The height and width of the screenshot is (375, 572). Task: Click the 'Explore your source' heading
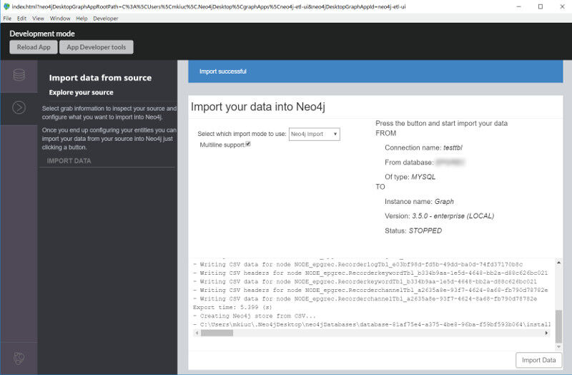coord(81,92)
